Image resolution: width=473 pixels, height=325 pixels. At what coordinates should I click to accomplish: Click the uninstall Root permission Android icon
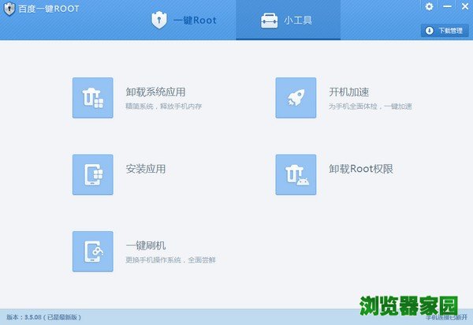[296, 174]
